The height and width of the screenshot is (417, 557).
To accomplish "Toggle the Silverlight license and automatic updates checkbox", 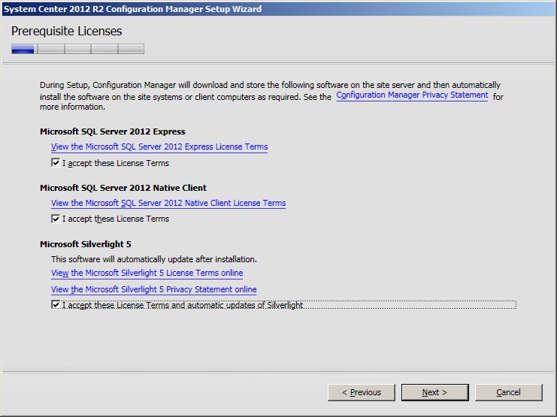I will (x=56, y=305).
